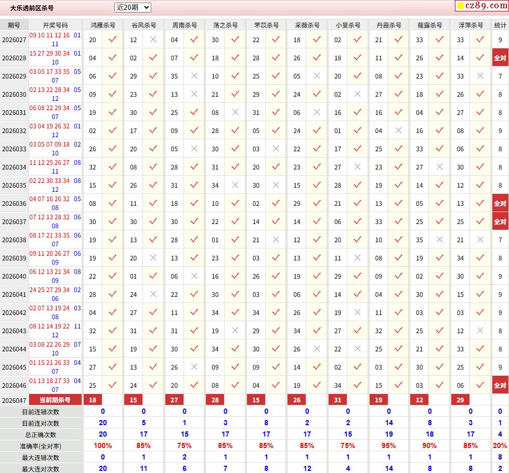
Task: Click the 期号 column header
Action: tap(14, 25)
